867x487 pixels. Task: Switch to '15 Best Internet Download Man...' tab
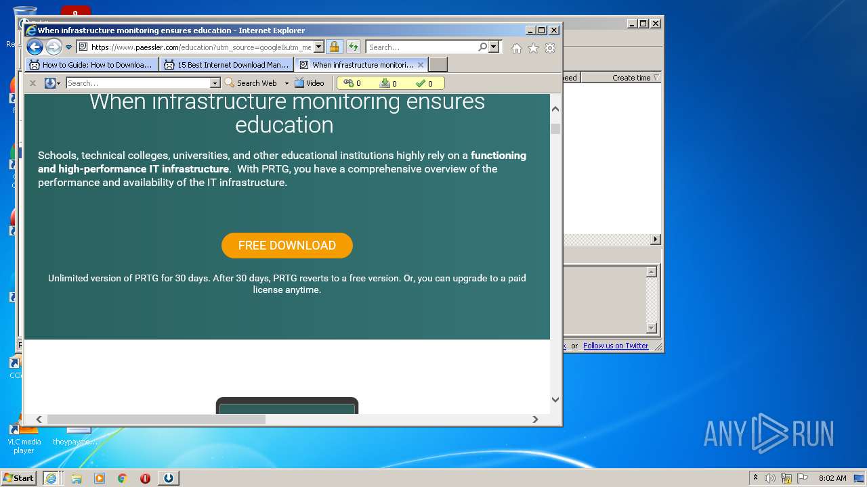pos(227,65)
